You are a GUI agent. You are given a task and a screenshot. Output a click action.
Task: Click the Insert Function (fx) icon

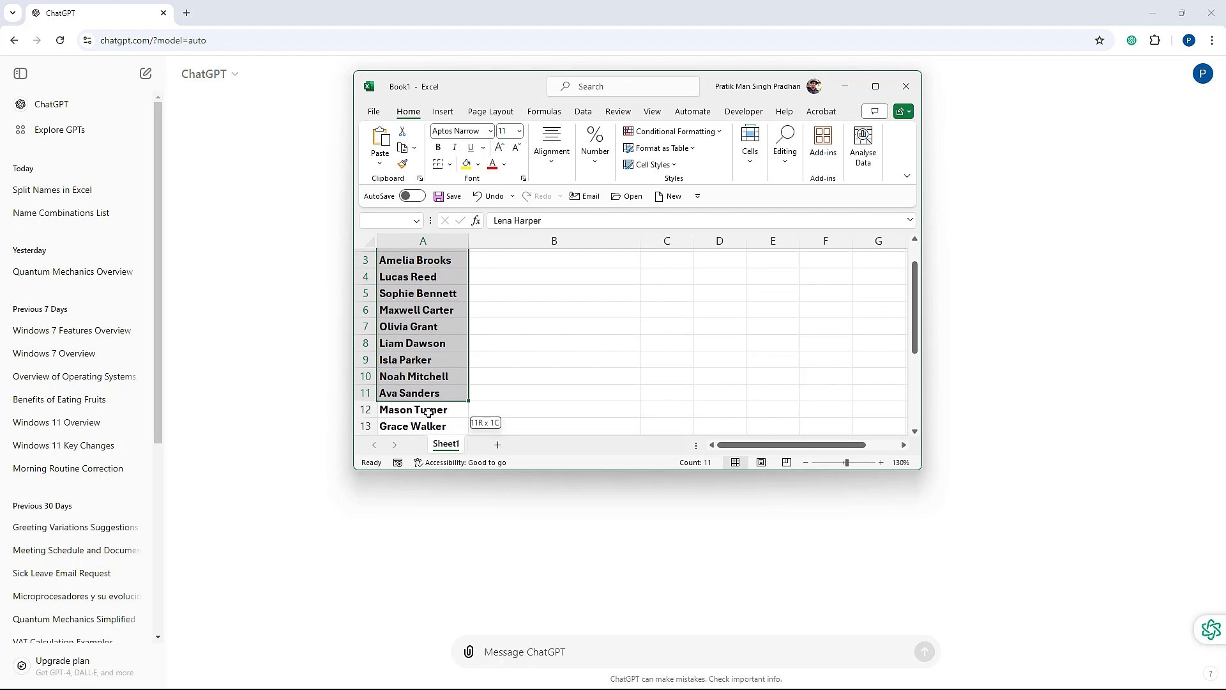(476, 220)
